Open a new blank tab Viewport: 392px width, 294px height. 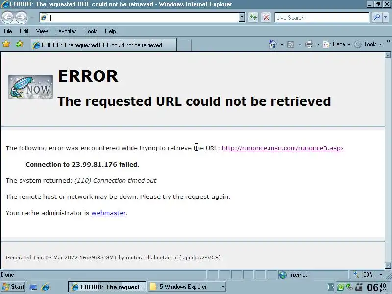pyautogui.click(x=185, y=45)
